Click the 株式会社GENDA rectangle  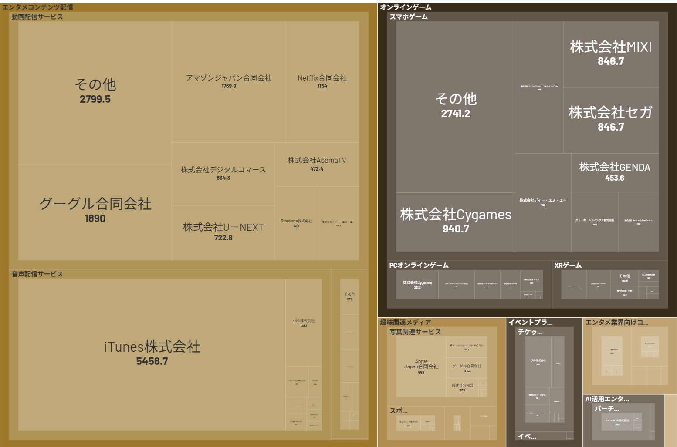pos(614,167)
